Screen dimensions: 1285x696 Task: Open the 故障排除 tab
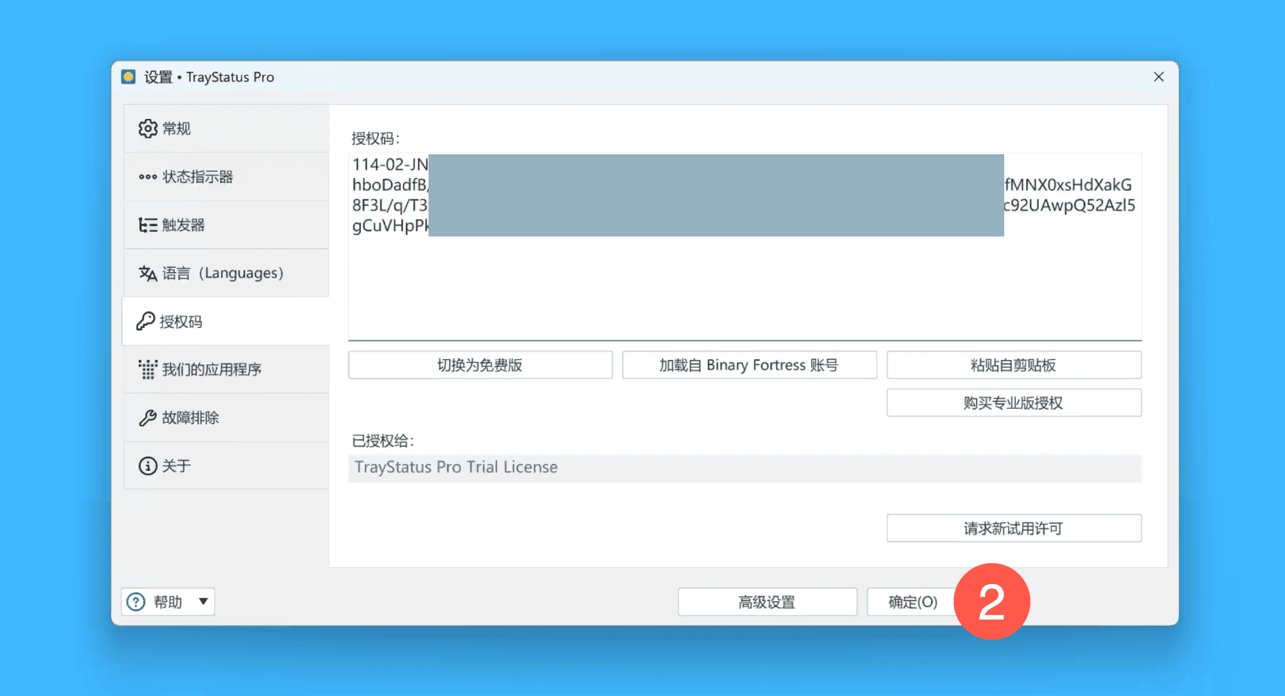(x=226, y=418)
